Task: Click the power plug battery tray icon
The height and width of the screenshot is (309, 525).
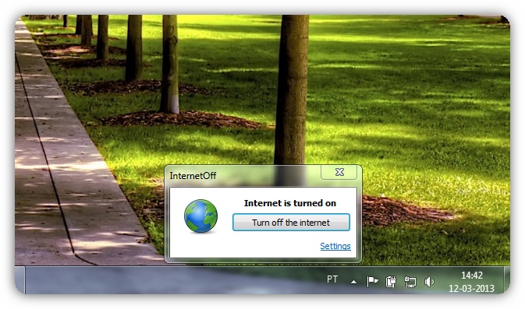Action: pos(391,282)
